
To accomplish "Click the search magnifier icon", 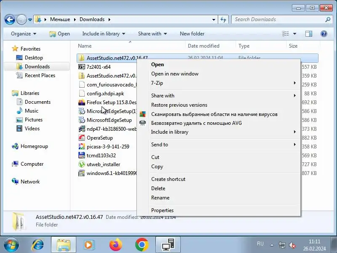I will pos(328,19).
